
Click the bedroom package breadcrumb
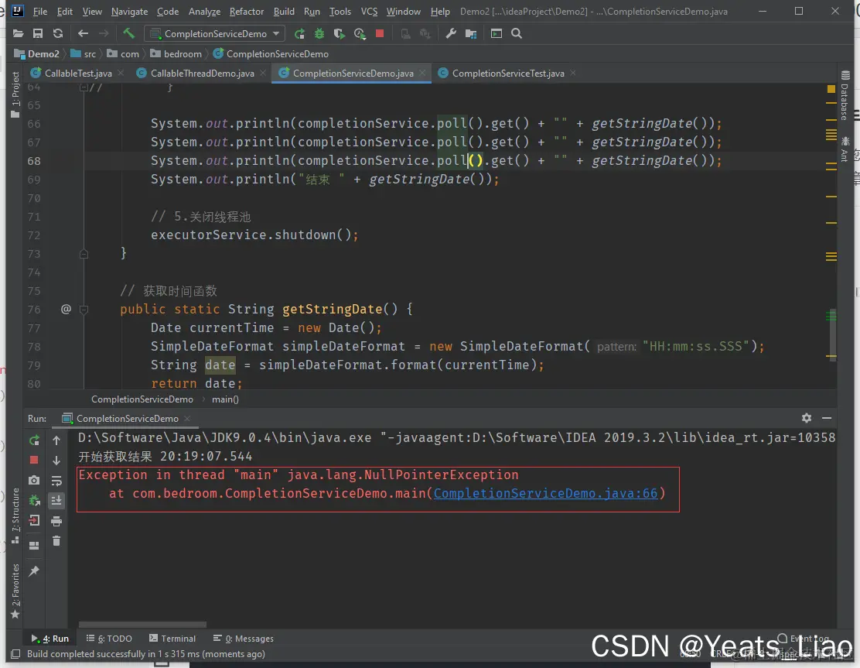pos(176,53)
